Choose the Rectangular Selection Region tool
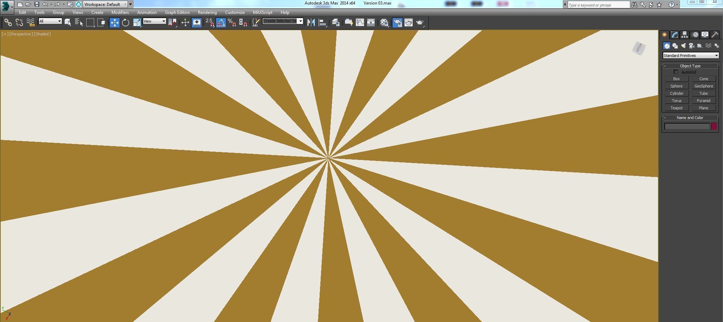The height and width of the screenshot is (322, 723). coord(90,23)
